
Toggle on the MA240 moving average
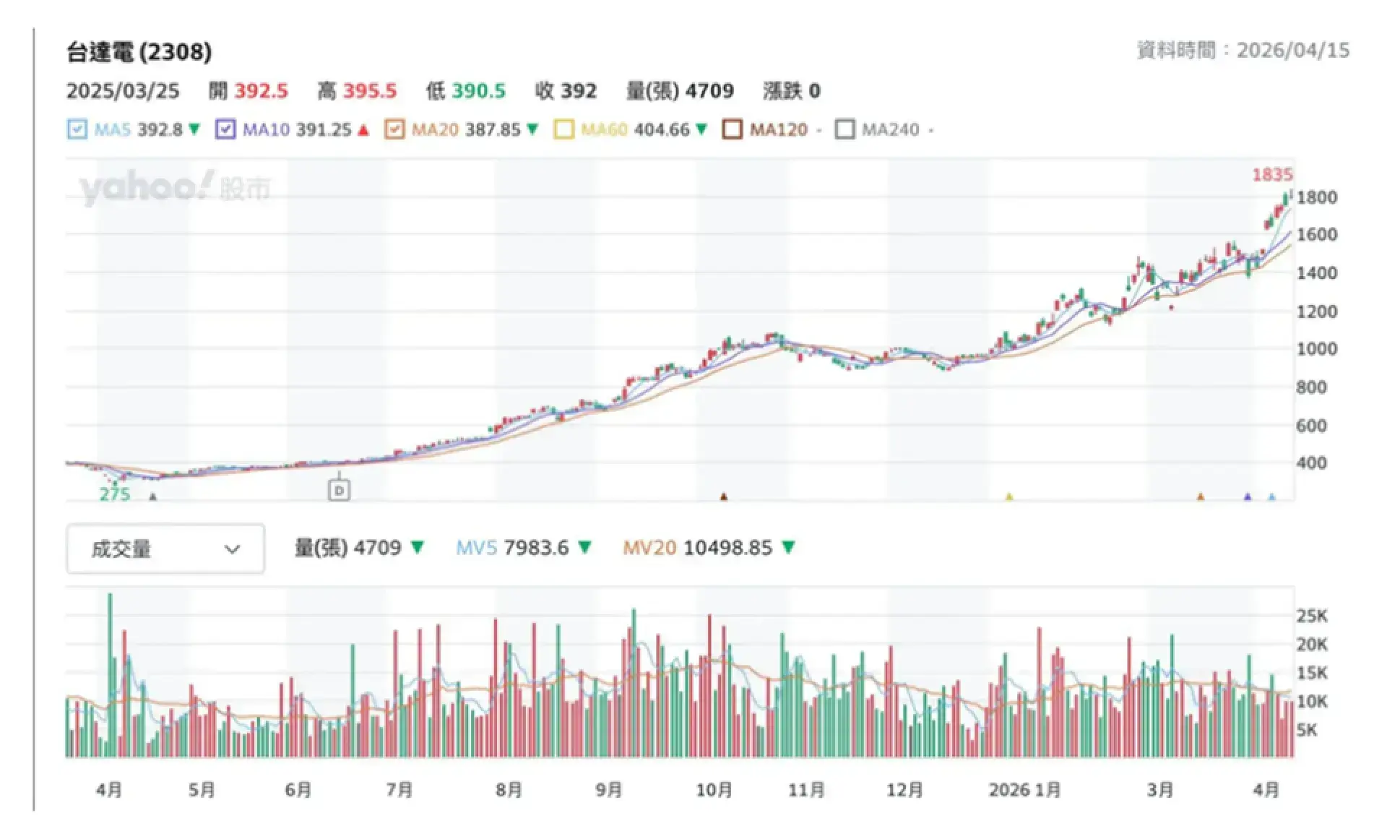(x=844, y=130)
